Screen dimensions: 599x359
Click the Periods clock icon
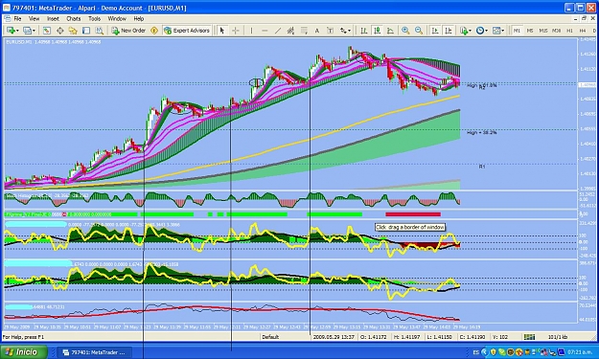[x=480, y=31]
